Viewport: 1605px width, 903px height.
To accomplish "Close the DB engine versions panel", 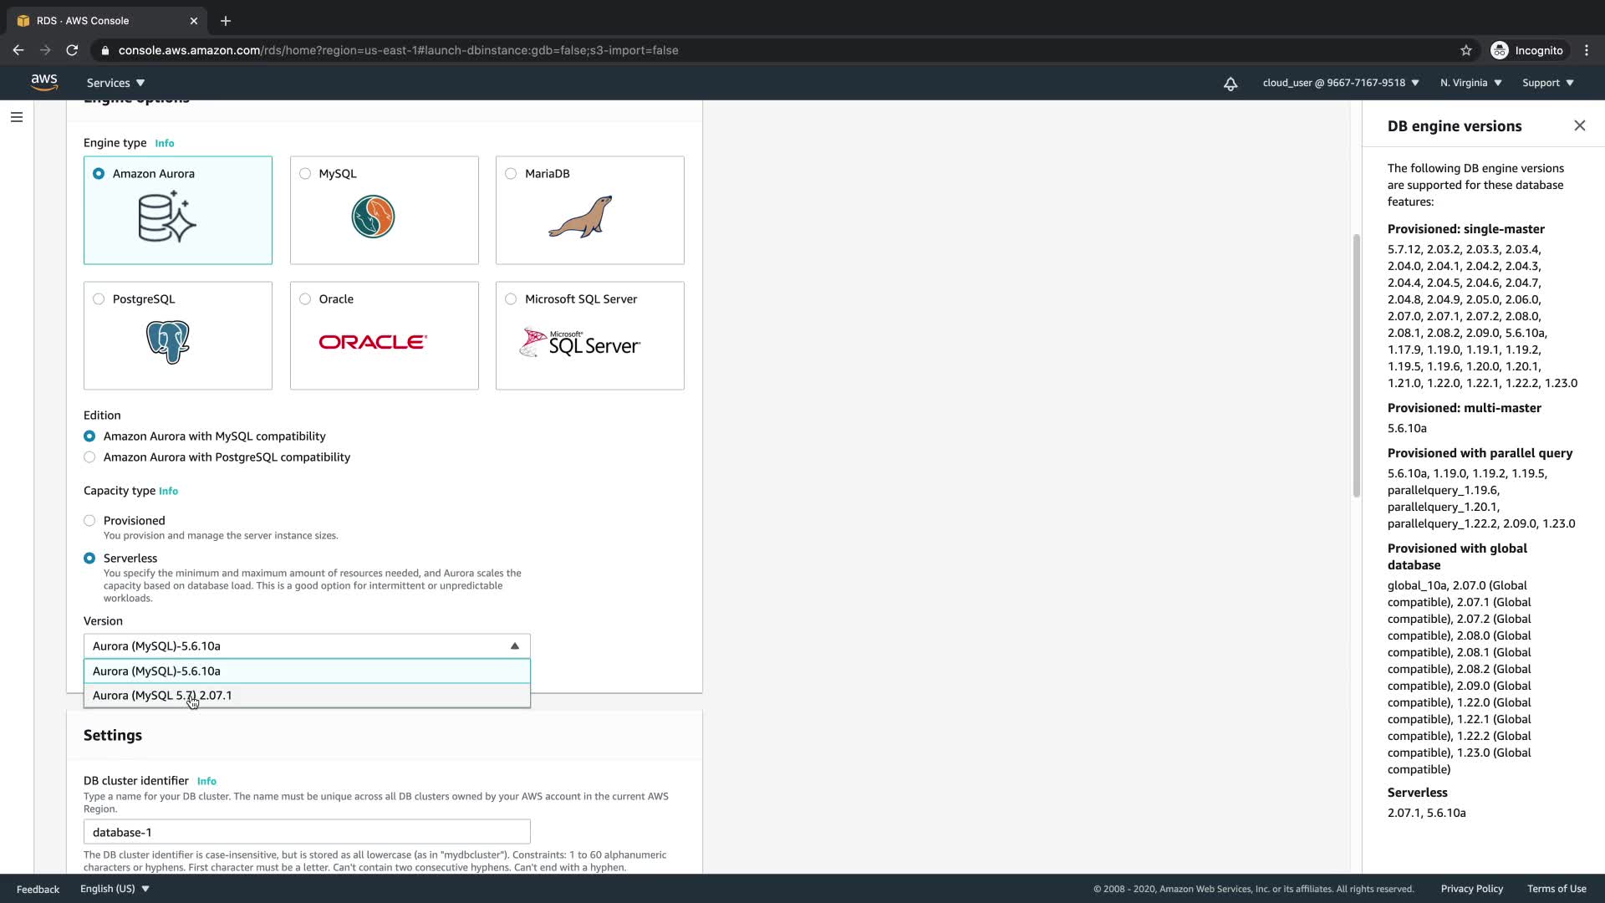I will click(1579, 125).
